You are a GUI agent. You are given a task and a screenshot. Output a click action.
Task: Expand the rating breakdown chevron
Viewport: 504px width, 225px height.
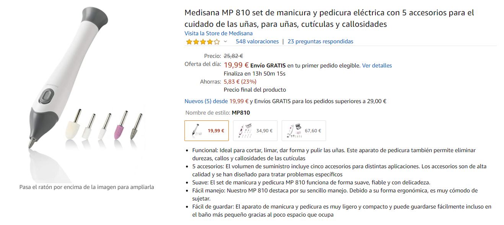pos(225,41)
